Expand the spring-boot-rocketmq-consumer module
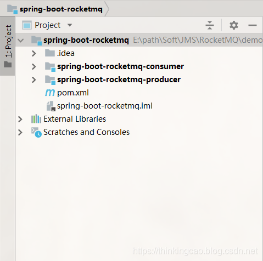Viewport: 263px width, 261px height. (34, 66)
